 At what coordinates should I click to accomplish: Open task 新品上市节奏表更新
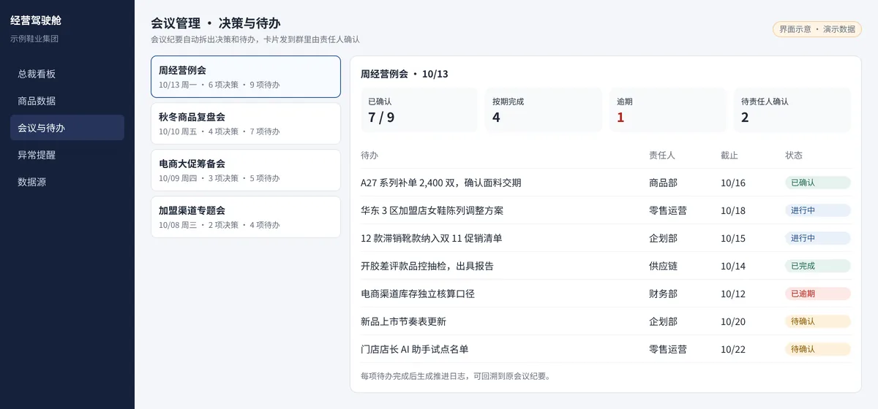(403, 321)
